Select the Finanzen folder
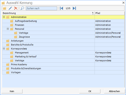 point(63,25)
